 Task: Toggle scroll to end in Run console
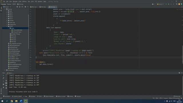point(6,83)
